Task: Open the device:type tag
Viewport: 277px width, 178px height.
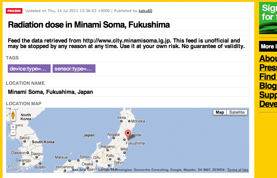Action: pyautogui.click(x=29, y=69)
